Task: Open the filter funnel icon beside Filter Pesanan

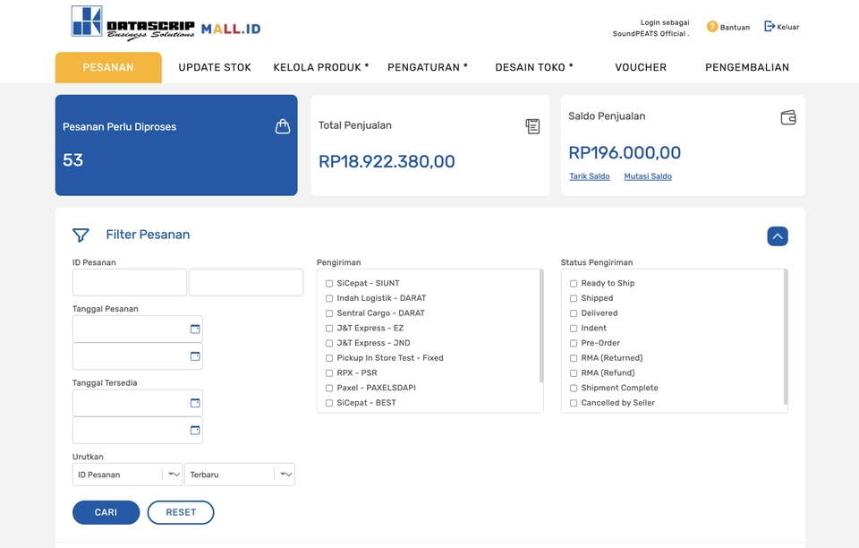Action: click(x=81, y=235)
